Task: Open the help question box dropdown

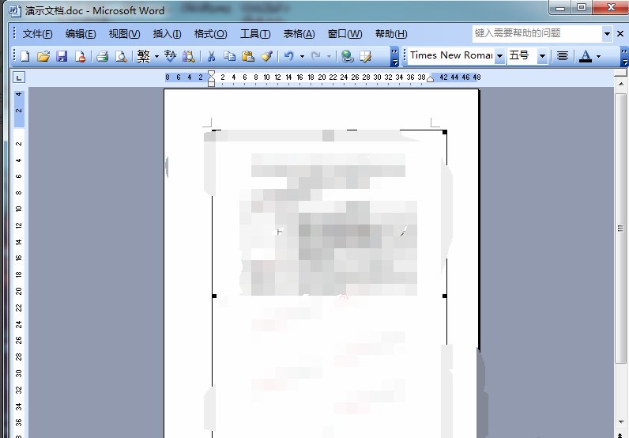Action: (x=607, y=34)
